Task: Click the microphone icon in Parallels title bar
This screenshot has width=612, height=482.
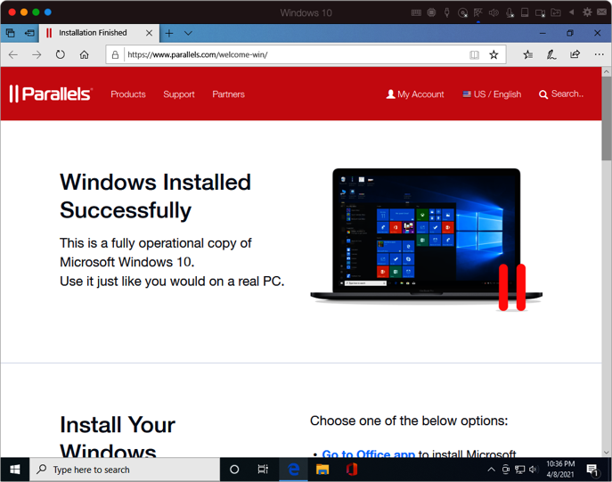Action: (x=510, y=12)
